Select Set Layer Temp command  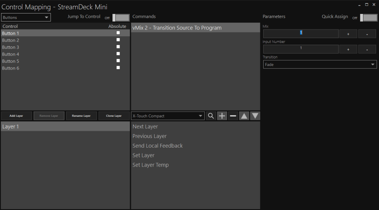coord(150,165)
